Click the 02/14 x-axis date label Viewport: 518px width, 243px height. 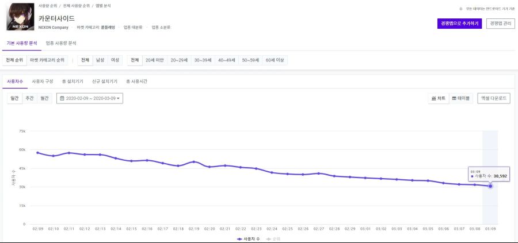tap(116, 229)
